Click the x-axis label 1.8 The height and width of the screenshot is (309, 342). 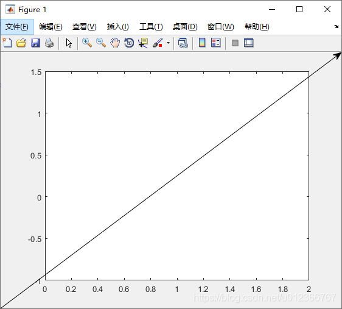(283, 289)
